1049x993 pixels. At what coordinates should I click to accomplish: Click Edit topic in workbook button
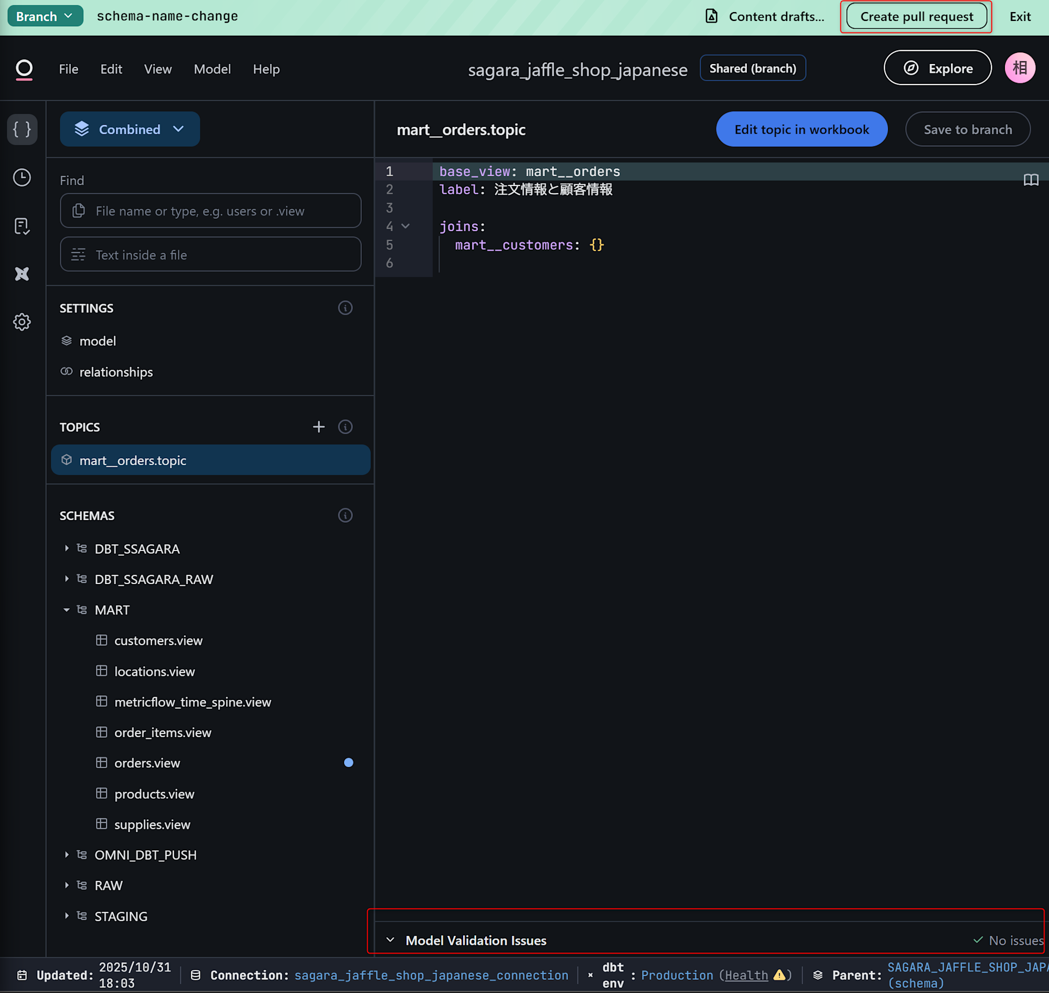801,129
